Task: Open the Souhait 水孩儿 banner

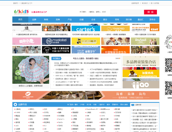Action: [x=145, y=41]
